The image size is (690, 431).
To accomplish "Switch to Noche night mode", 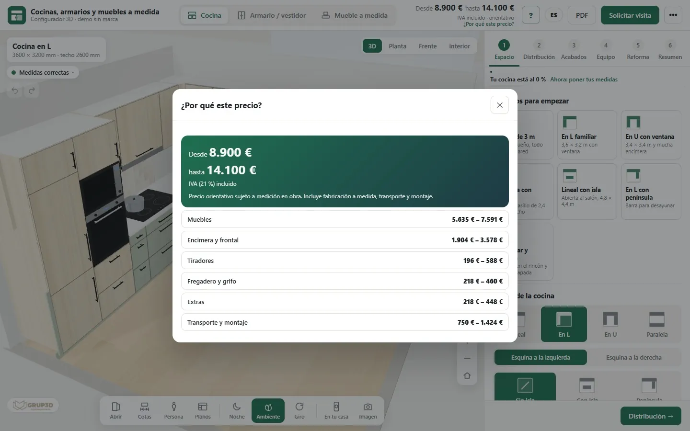I will click(237, 410).
